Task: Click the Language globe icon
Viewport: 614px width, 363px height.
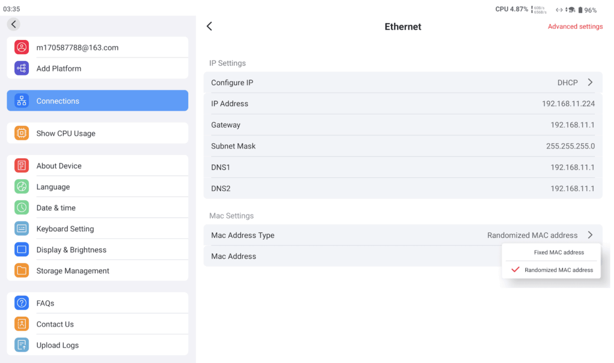Action: coord(22,187)
